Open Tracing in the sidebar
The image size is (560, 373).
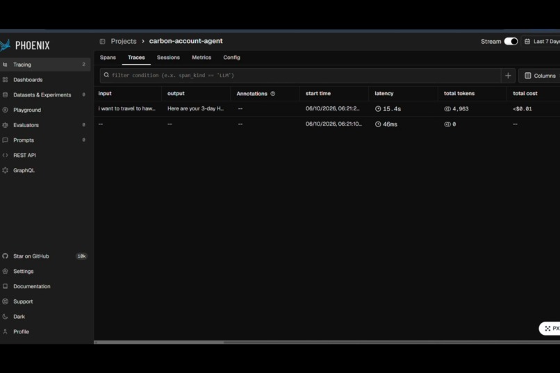tap(44, 65)
